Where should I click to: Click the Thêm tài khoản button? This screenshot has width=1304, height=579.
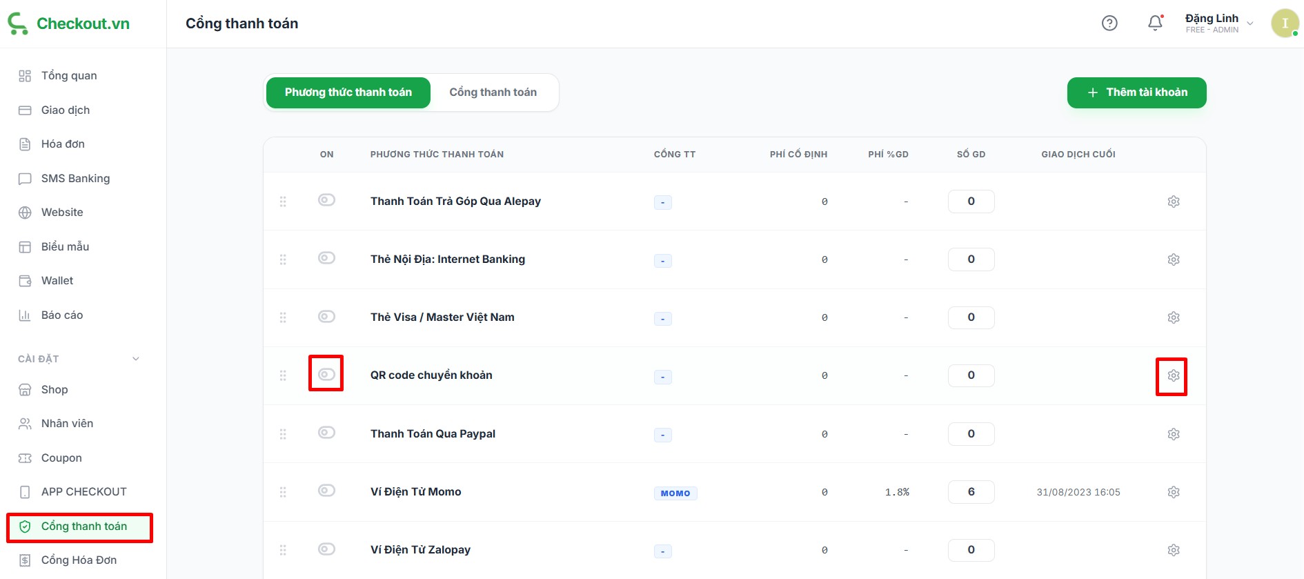point(1136,92)
